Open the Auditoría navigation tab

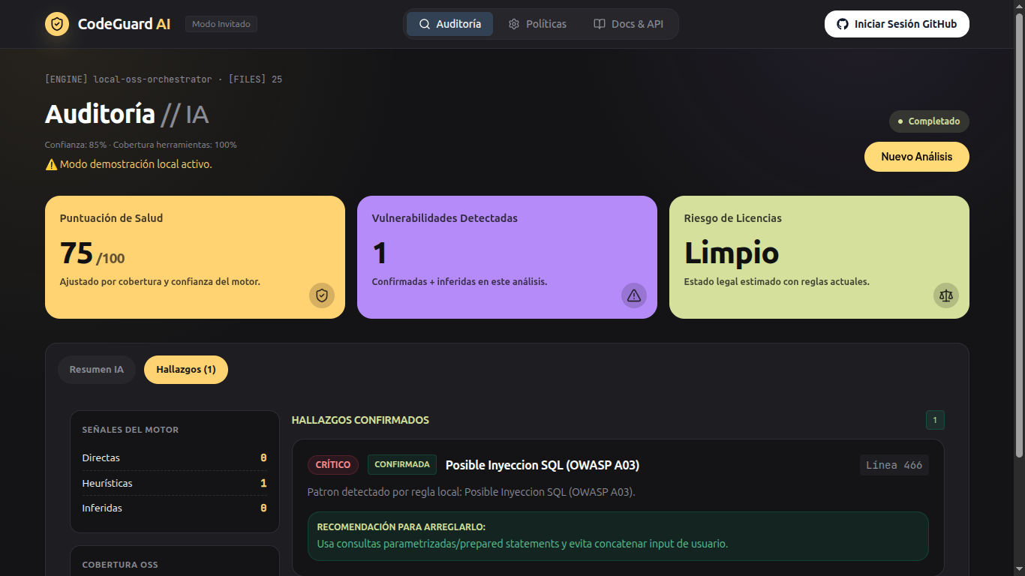click(x=449, y=24)
